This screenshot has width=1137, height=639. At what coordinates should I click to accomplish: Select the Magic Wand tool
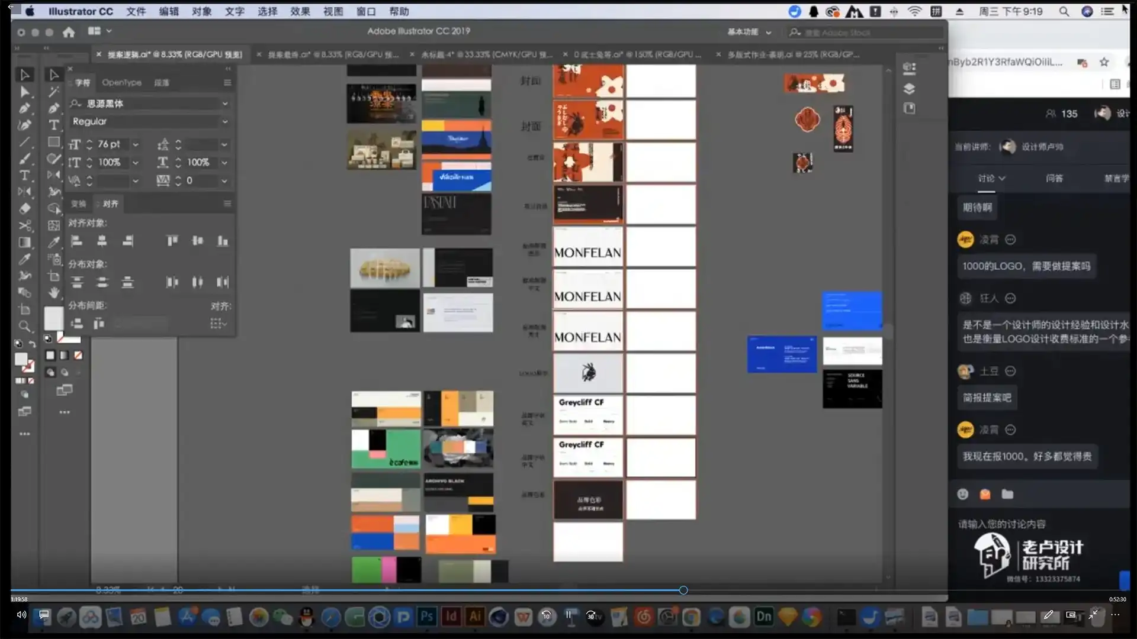pos(54,91)
